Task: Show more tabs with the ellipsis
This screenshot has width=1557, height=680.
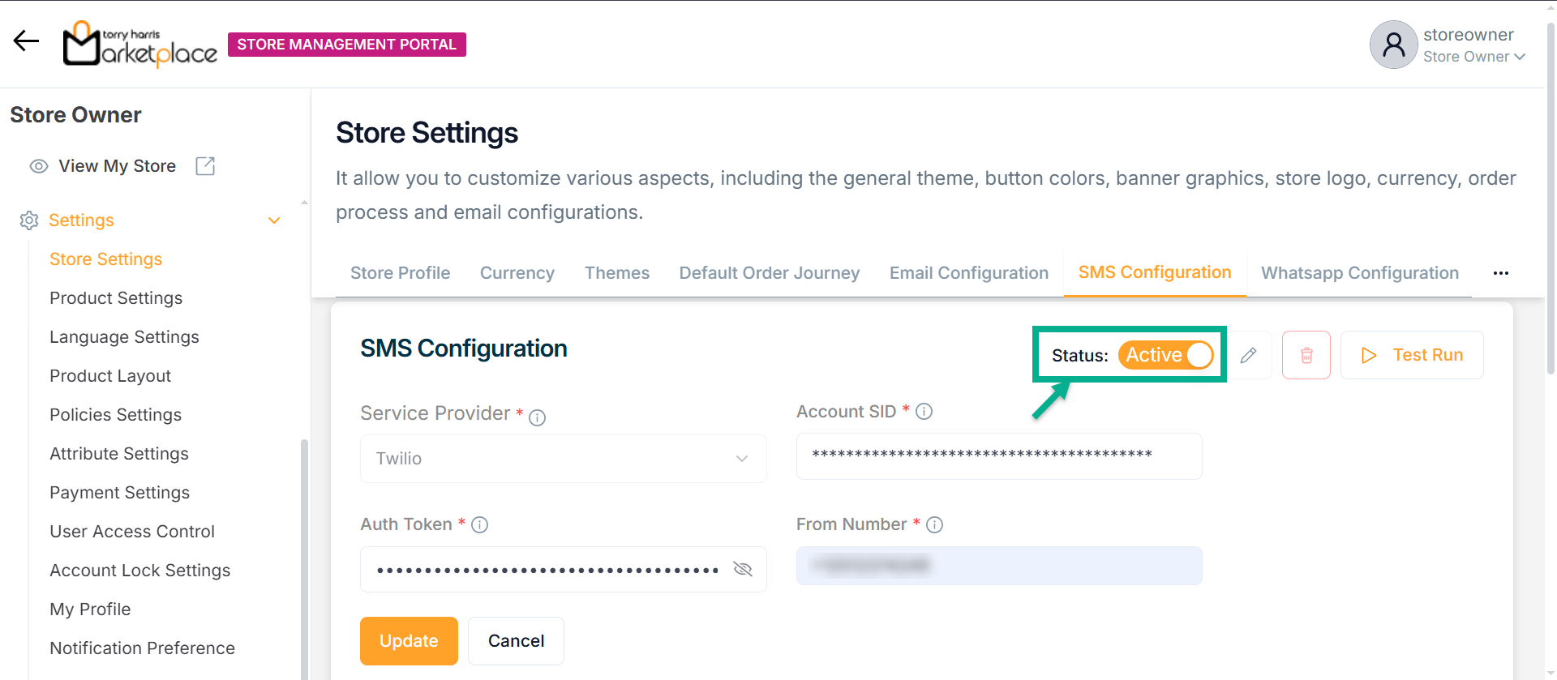Action: 1501,273
